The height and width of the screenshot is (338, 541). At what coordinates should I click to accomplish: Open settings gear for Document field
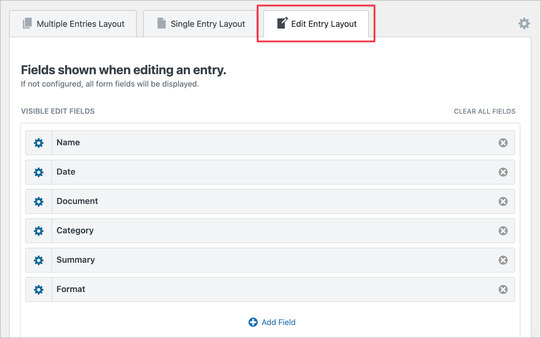[x=39, y=202]
